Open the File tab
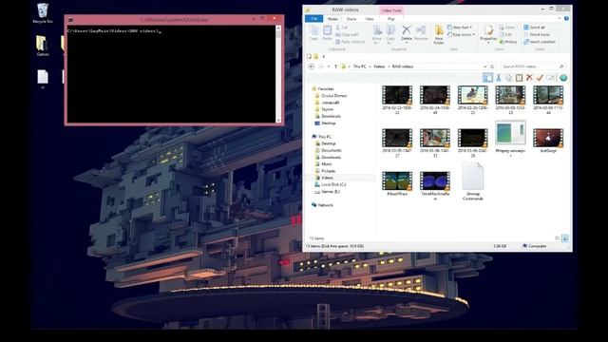Image resolution: width=608 pixels, height=342 pixels. [x=314, y=19]
